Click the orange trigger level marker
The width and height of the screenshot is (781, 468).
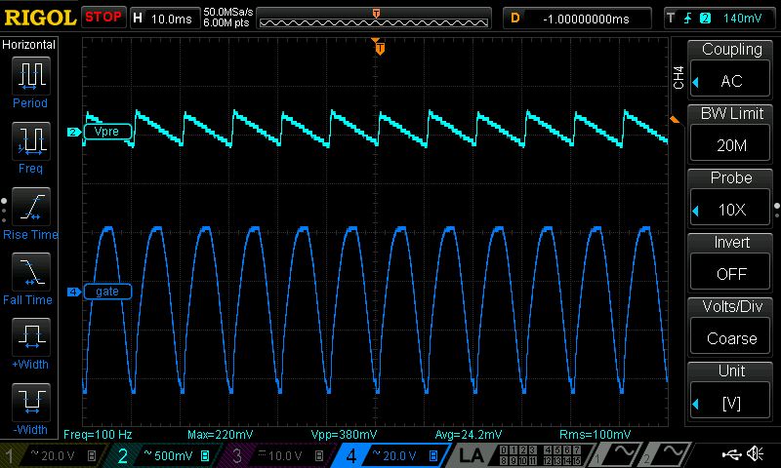674,119
